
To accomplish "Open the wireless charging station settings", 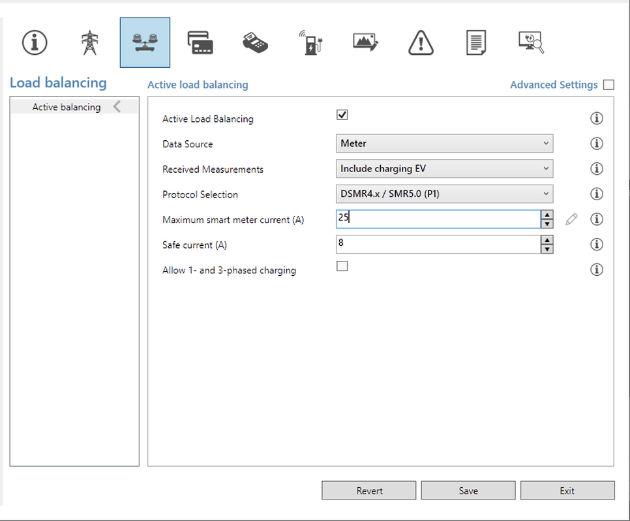I will pos(311,42).
